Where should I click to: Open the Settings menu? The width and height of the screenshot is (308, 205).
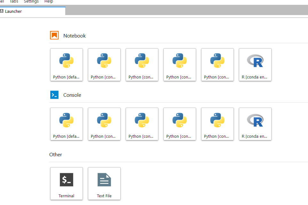(x=31, y=2)
